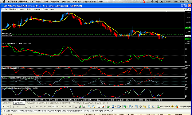The width and height of the screenshot is (192, 115).
Task: Show the Navigator panel star icon
Action: [x=145, y=107]
